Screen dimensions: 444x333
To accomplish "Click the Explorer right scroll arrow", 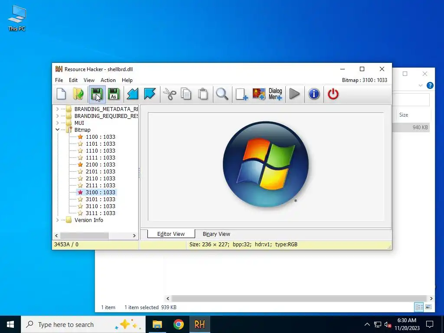I will coord(431,298).
